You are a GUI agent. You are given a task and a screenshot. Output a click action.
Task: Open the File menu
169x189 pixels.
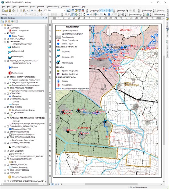(x=3, y=7)
